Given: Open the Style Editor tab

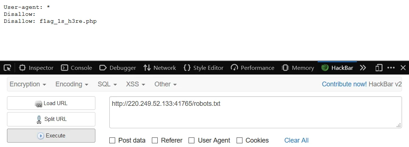Looking at the screenshot, I should click(204, 68).
